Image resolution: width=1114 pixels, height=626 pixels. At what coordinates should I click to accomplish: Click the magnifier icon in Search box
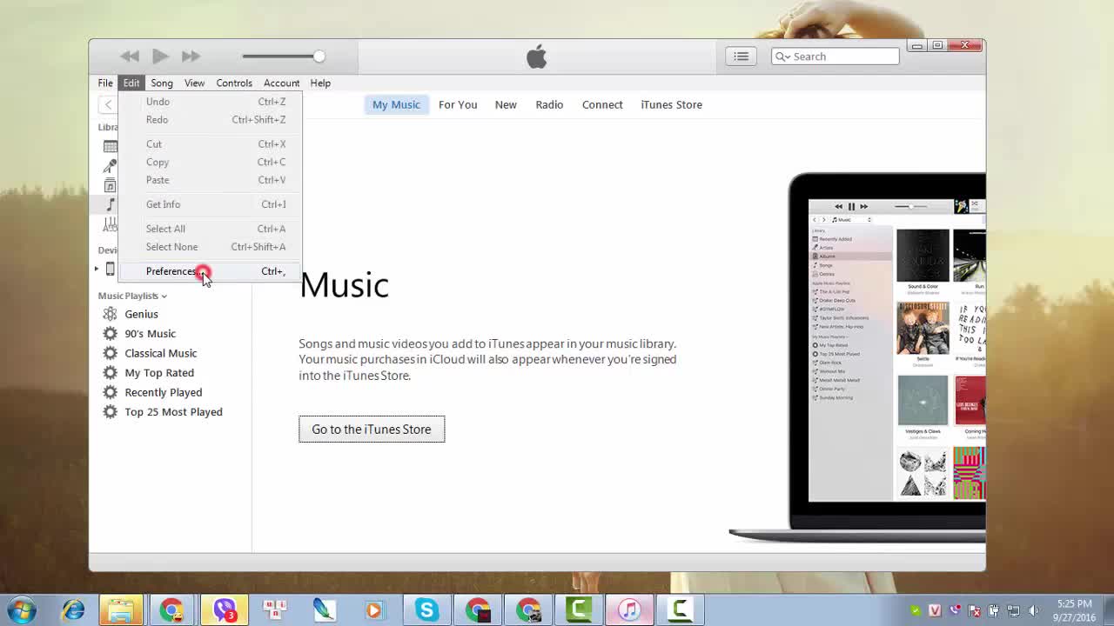[x=782, y=57]
